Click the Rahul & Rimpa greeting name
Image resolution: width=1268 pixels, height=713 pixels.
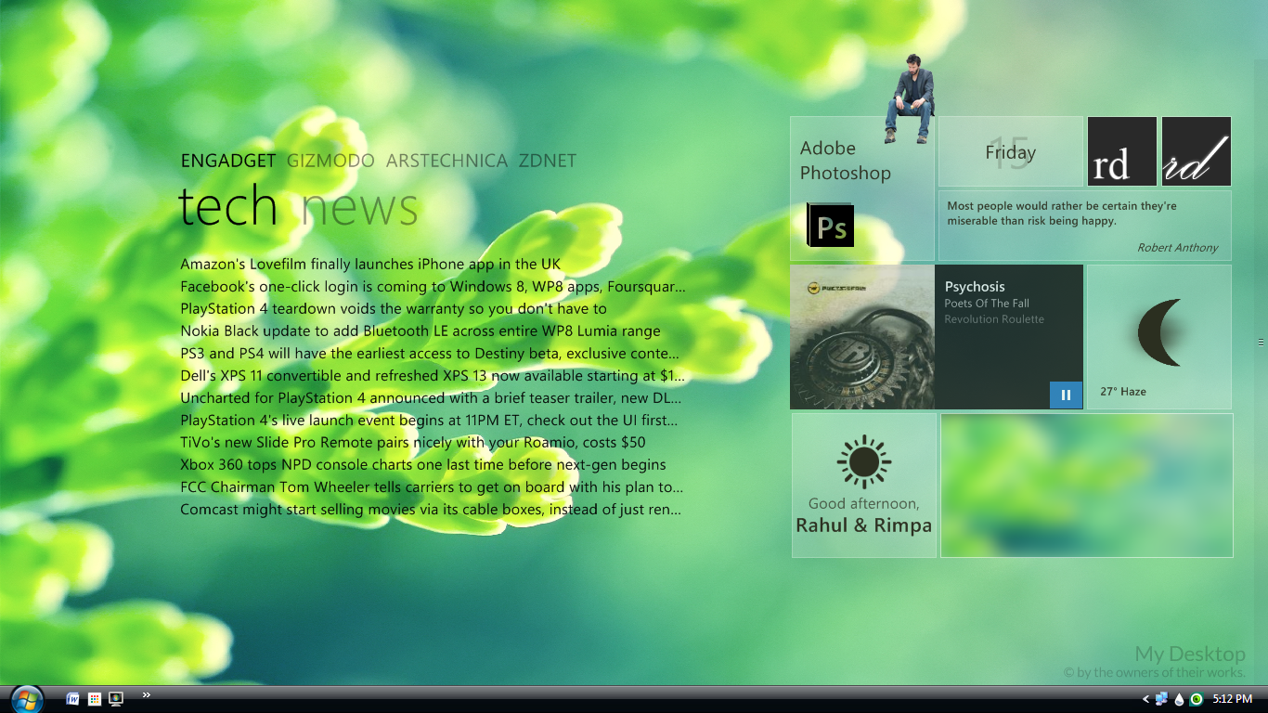coord(863,525)
